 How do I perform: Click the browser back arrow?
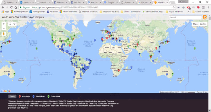click(3, 7)
